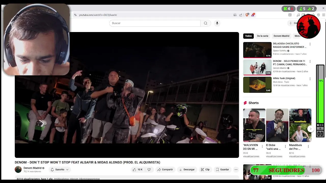Open DENOM - SOLO PIENSO EN TI thumbnail
326x183 pixels.
pos(257,67)
